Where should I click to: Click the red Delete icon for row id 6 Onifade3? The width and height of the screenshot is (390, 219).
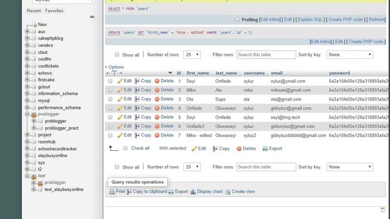pos(157,126)
